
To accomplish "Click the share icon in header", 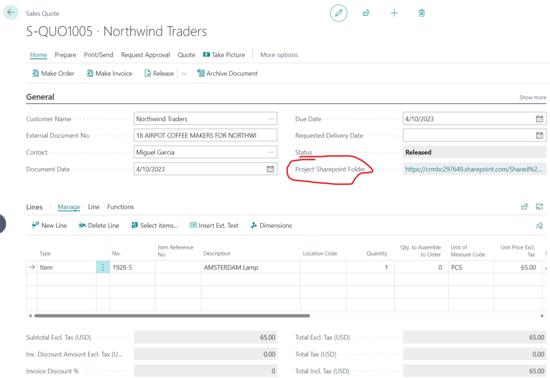I will [366, 13].
